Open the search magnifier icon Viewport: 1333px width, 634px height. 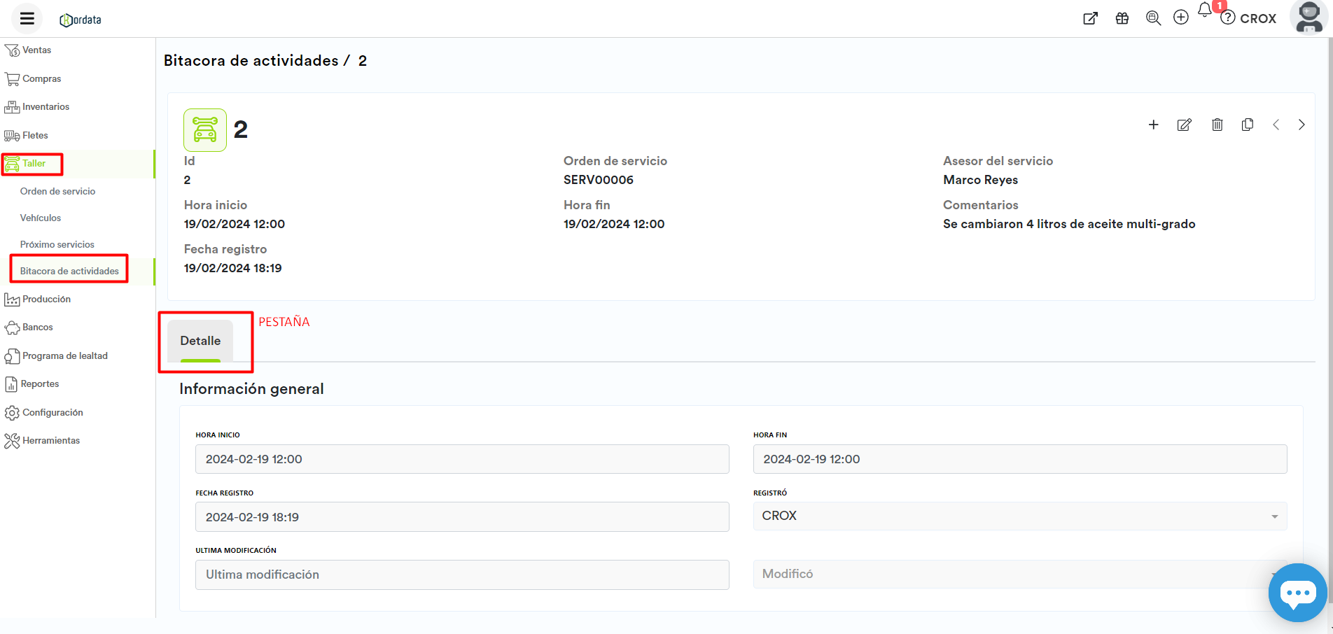pyautogui.click(x=1153, y=18)
